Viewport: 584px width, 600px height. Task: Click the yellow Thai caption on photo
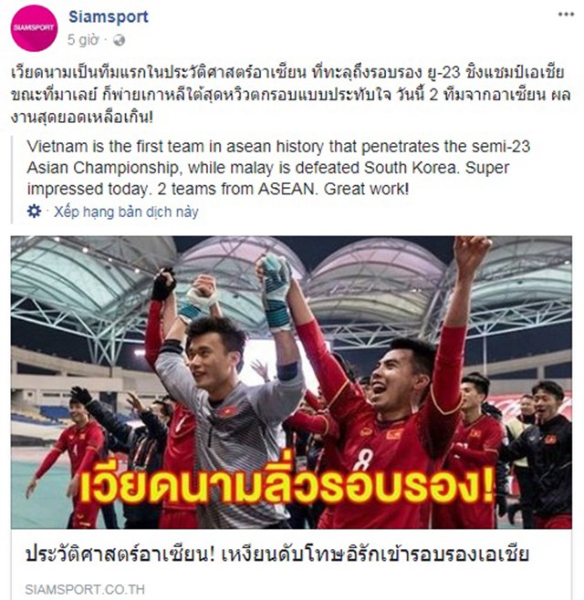point(287,483)
